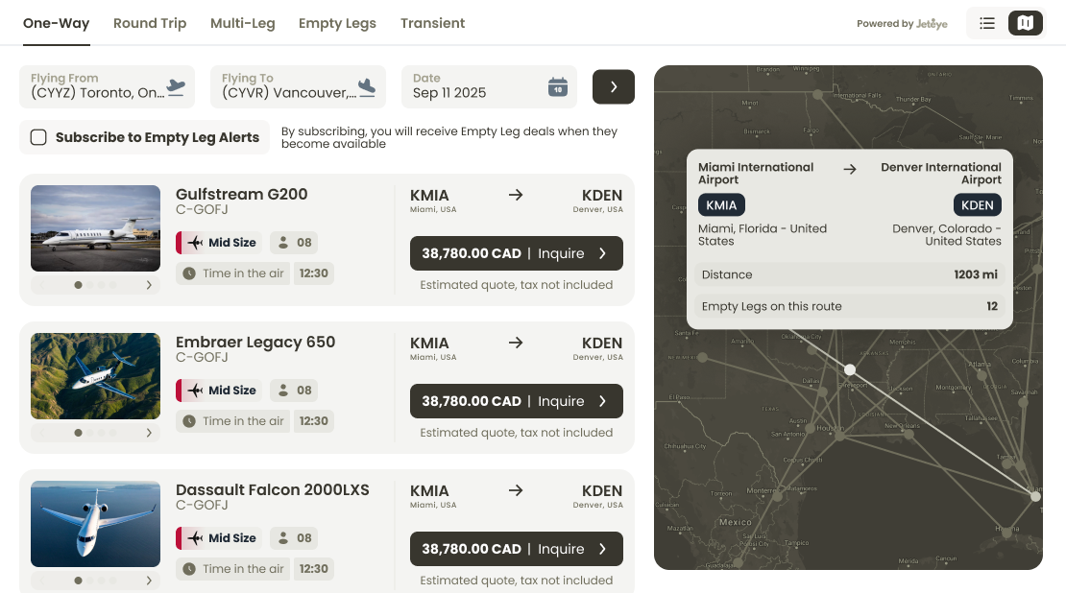The image size is (1066, 593).
Task: Select second photo dot on Gulfstream carousel
Action: click(89, 285)
